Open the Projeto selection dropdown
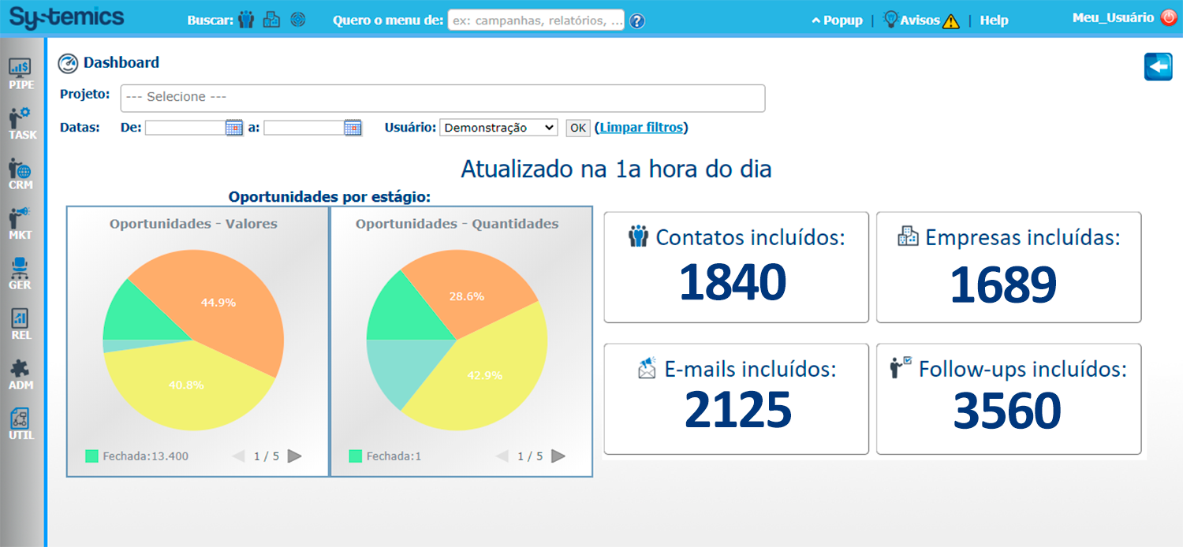The width and height of the screenshot is (1183, 547). [442, 98]
